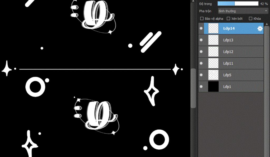Toggle visibility of layer Lớp5
This screenshot has height=157, width=270.
pos(201,75)
